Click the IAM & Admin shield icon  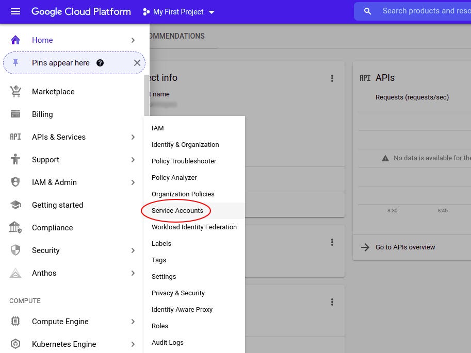tap(15, 182)
